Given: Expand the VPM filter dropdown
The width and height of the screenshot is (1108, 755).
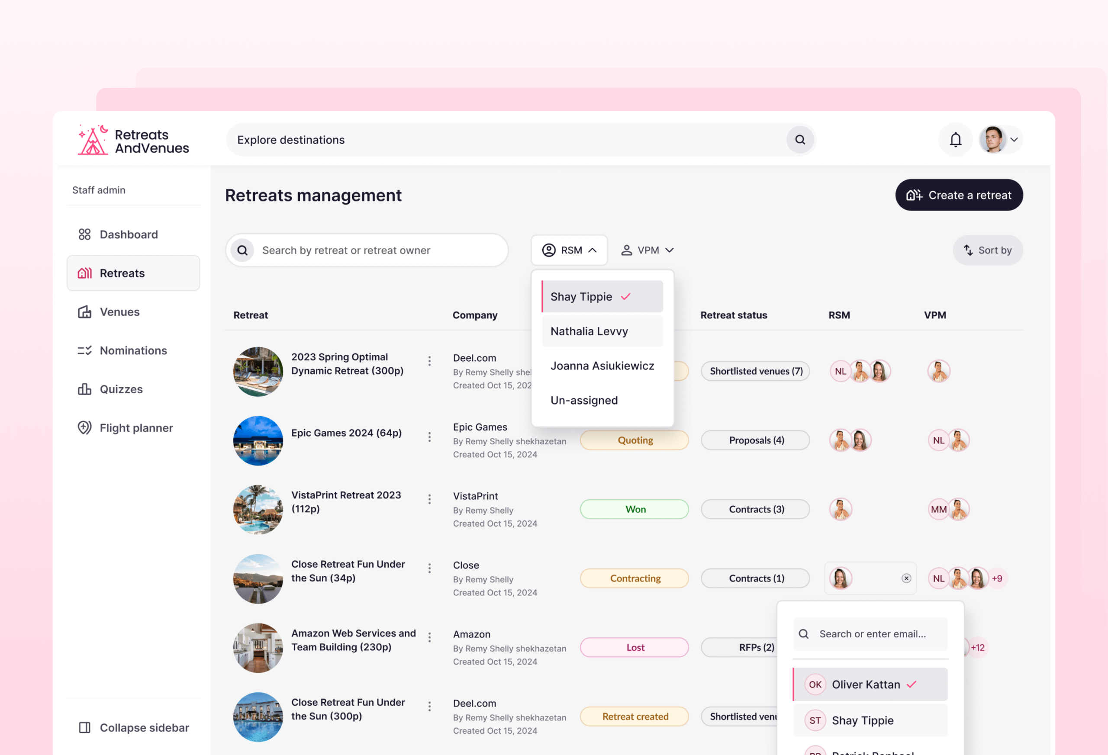Looking at the screenshot, I should tap(647, 250).
